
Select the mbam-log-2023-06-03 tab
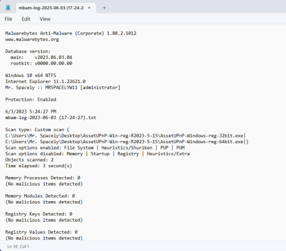pyautogui.click(x=51, y=8)
